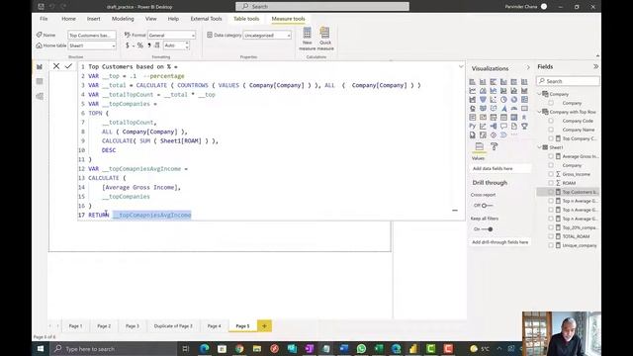Click Type here to search taskbar box
Image resolution: width=633 pixels, height=356 pixels.
coord(113,349)
